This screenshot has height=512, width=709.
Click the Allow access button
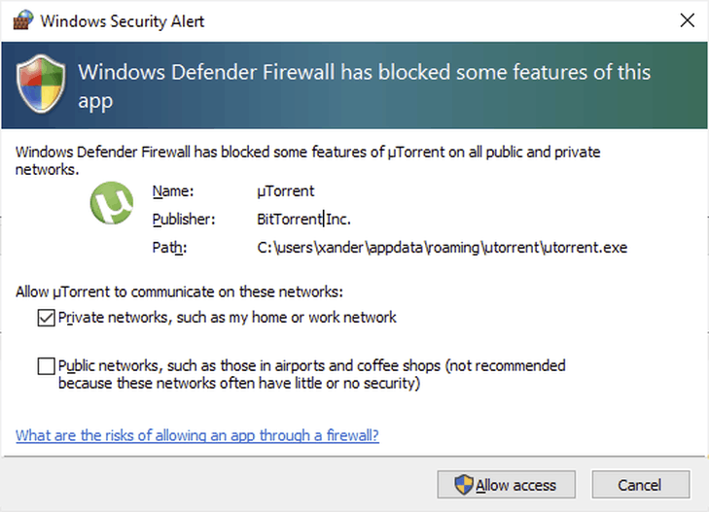tap(506, 485)
